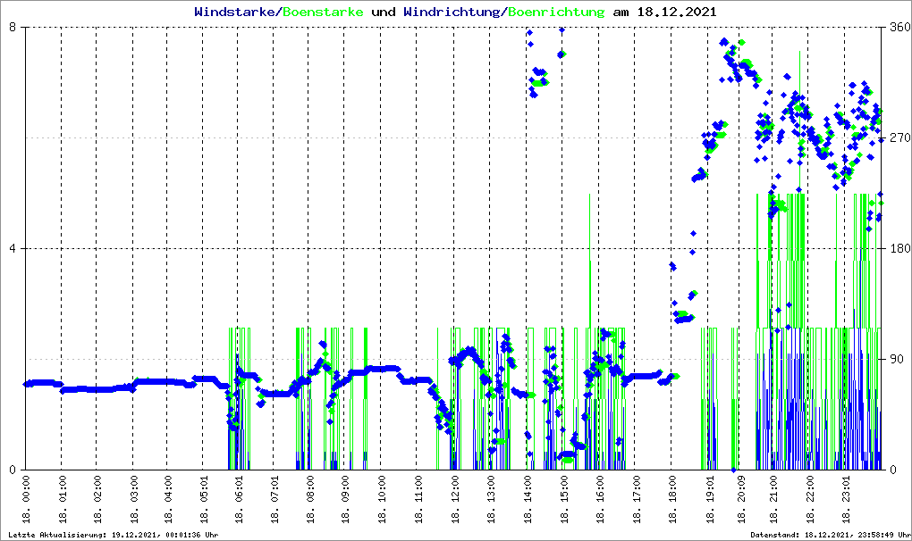The image size is (912, 541).
Task: Click the "Letzte Aktualisierung" footer text
Action: click(113, 535)
